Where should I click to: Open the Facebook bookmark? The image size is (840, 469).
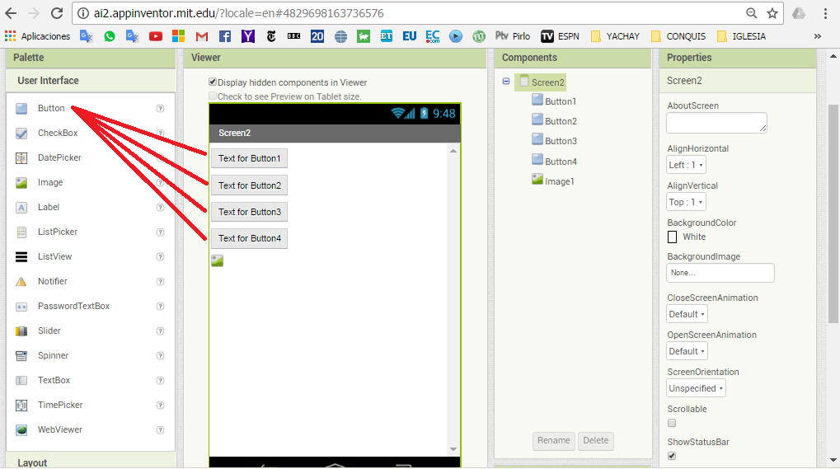pos(225,36)
